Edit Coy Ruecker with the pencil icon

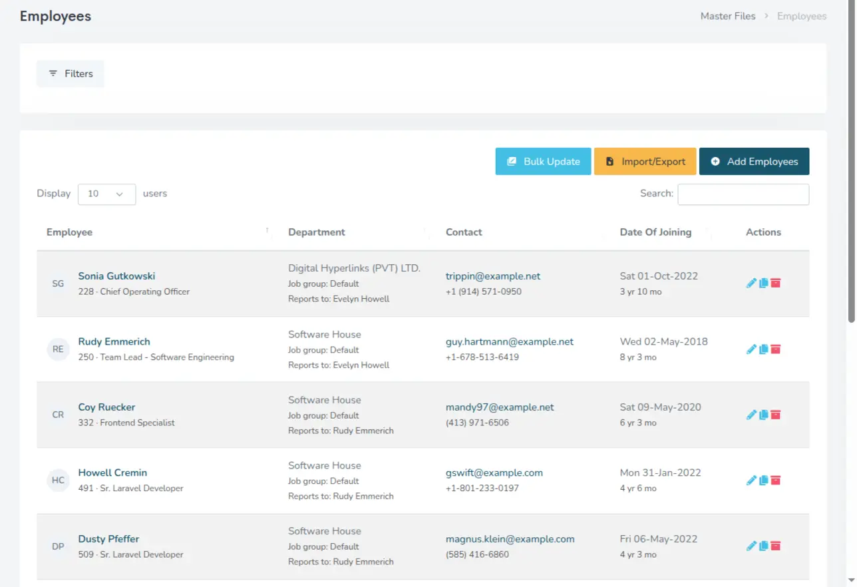(752, 415)
